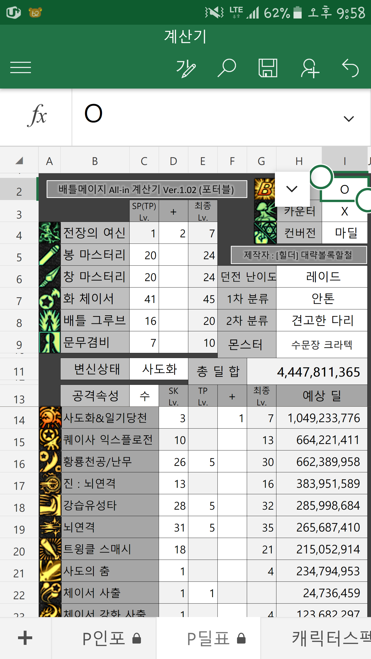Add a new sheet with plus button
This screenshot has width=371, height=659.
[25, 638]
